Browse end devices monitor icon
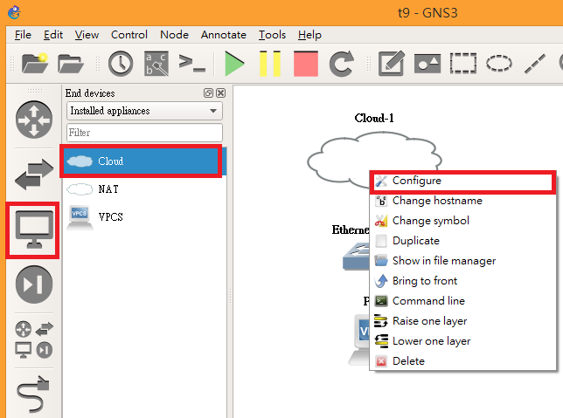The image size is (563, 418). click(x=34, y=230)
